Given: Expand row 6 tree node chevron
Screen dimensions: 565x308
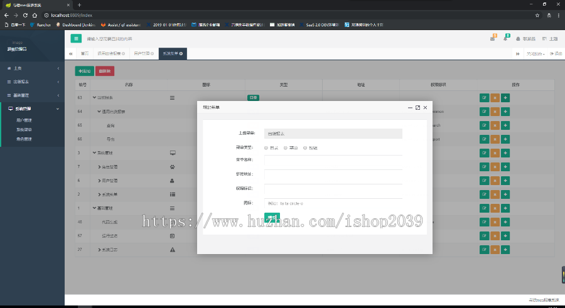Looking at the screenshot, I should click(x=99, y=181).
